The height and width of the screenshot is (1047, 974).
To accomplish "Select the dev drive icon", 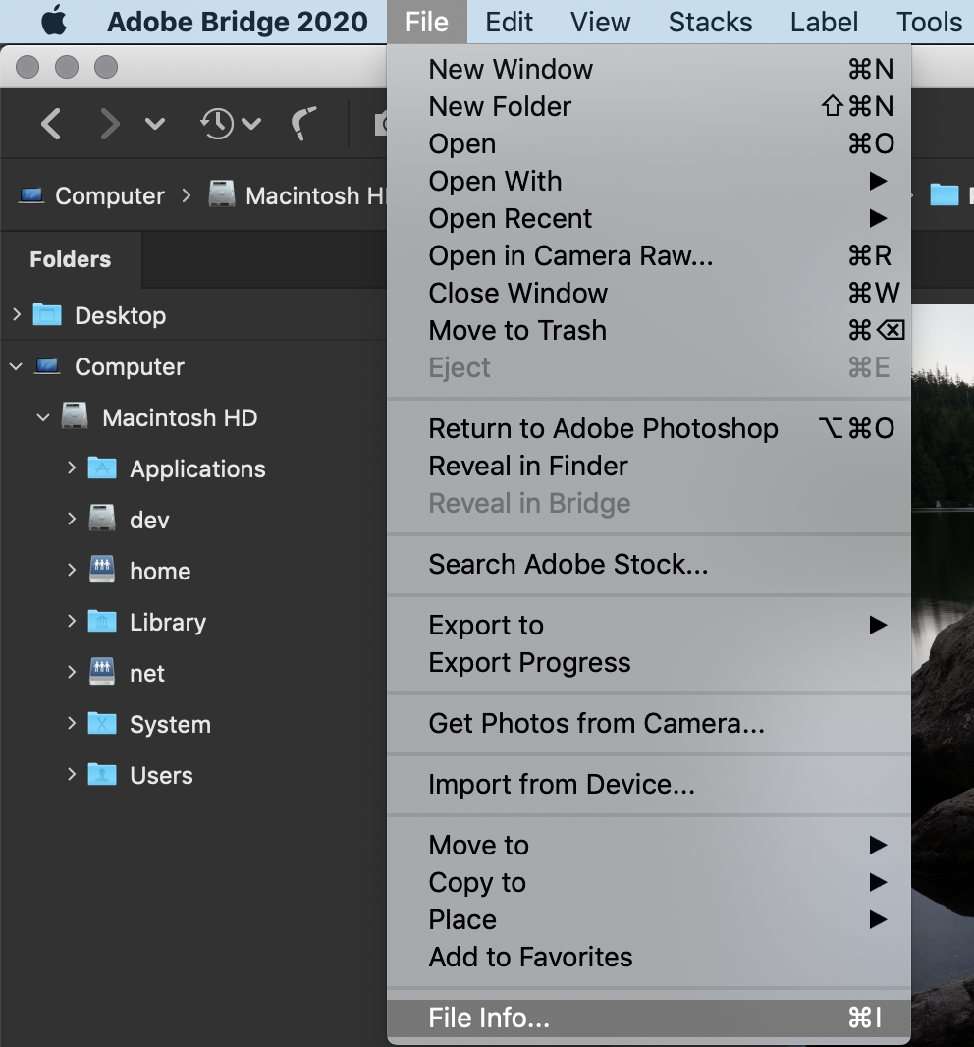I will [x=102, y=520].
